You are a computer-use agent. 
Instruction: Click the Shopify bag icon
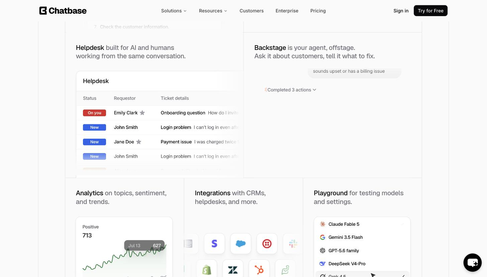click(207, 270)
